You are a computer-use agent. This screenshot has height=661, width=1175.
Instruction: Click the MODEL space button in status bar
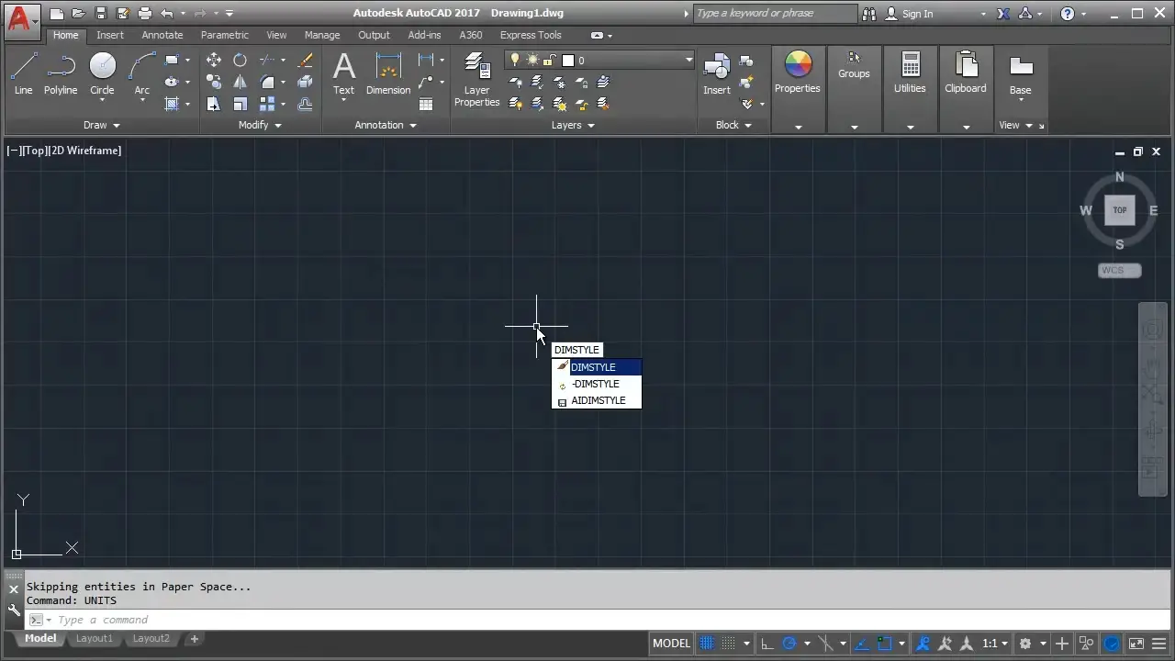(671, 644)
